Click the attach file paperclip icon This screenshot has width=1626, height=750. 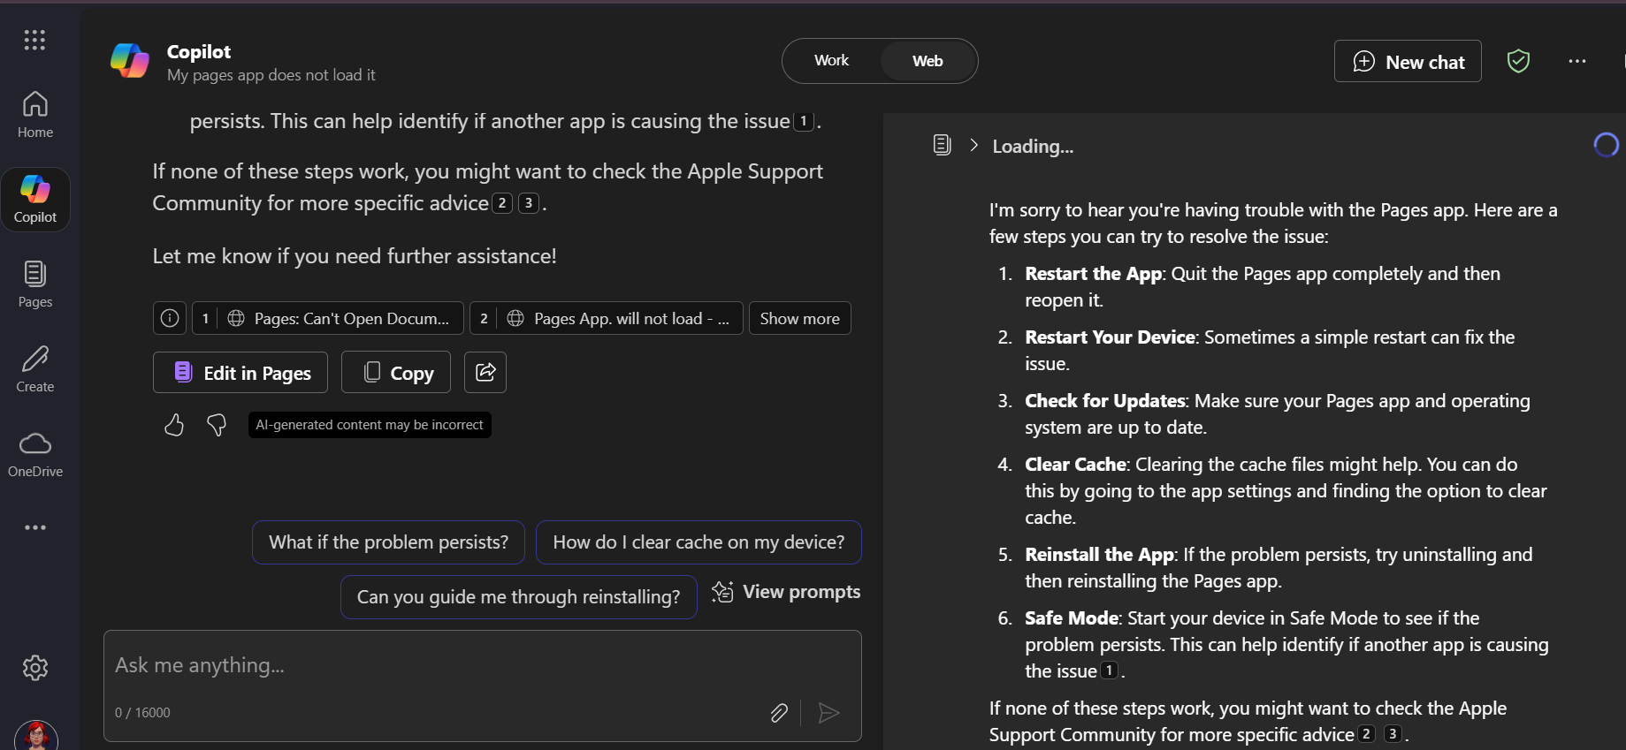(779, 713)
